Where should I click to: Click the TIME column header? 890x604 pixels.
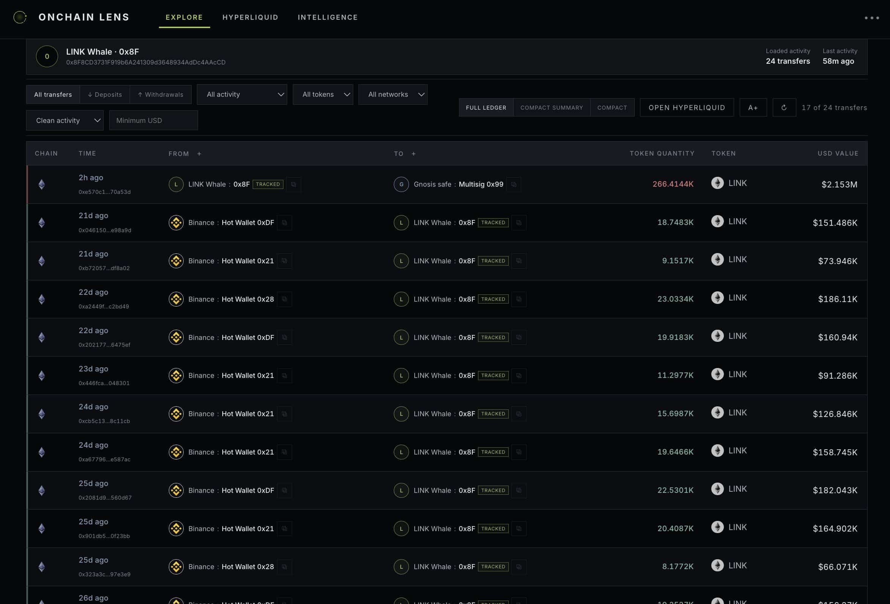[x=87, y=154]
